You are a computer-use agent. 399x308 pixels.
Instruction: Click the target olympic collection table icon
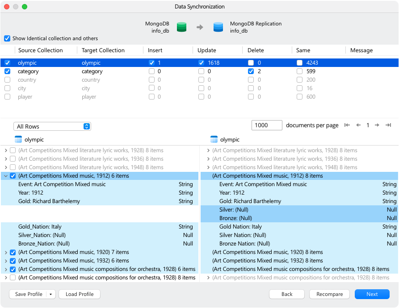pos(214,140)
